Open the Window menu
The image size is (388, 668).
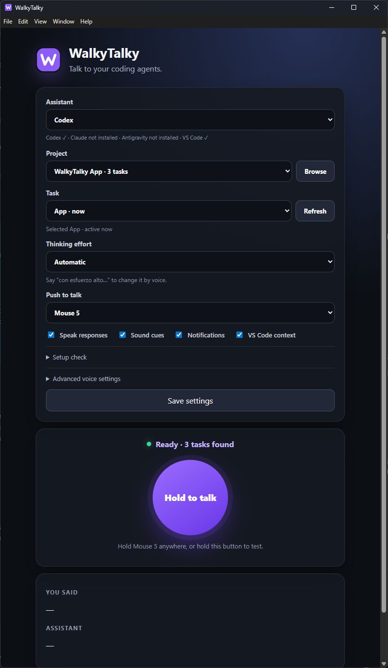pyautogui.click(x=64, y=22)
